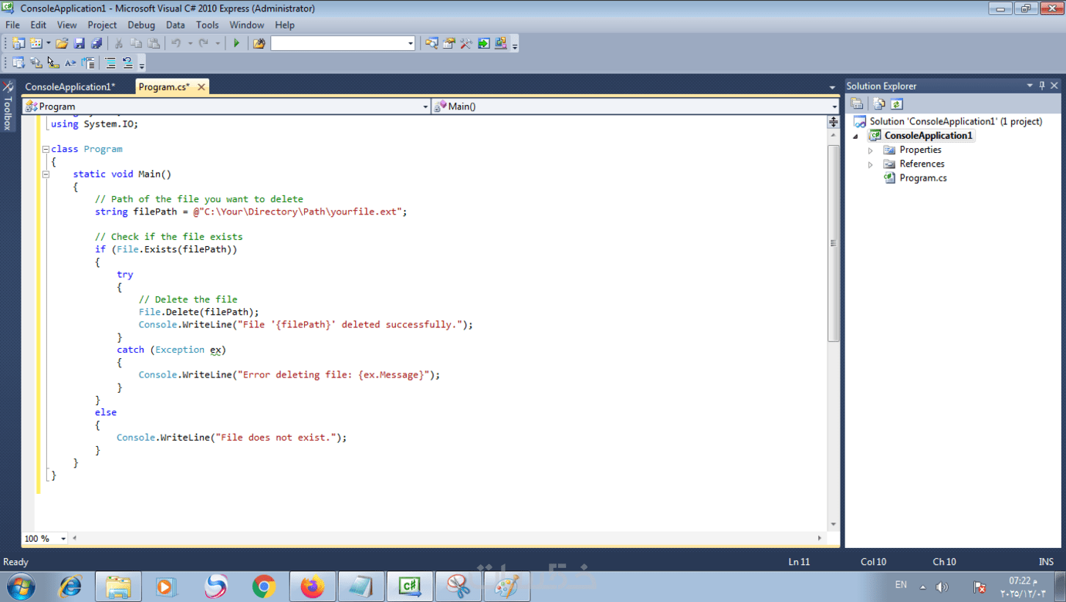Click the Cut scissors icon
The width and height of the screenshot is (1066, 602).
(118, 43)
